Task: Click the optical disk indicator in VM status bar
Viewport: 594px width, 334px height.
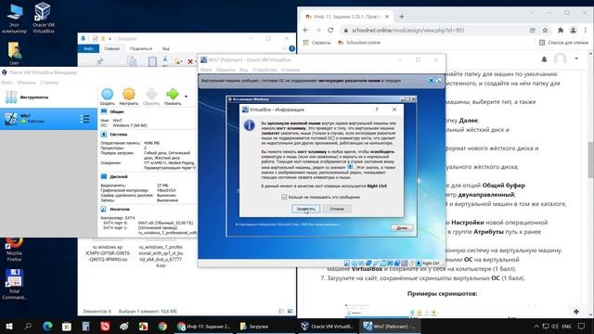Action: click(355, 263)
